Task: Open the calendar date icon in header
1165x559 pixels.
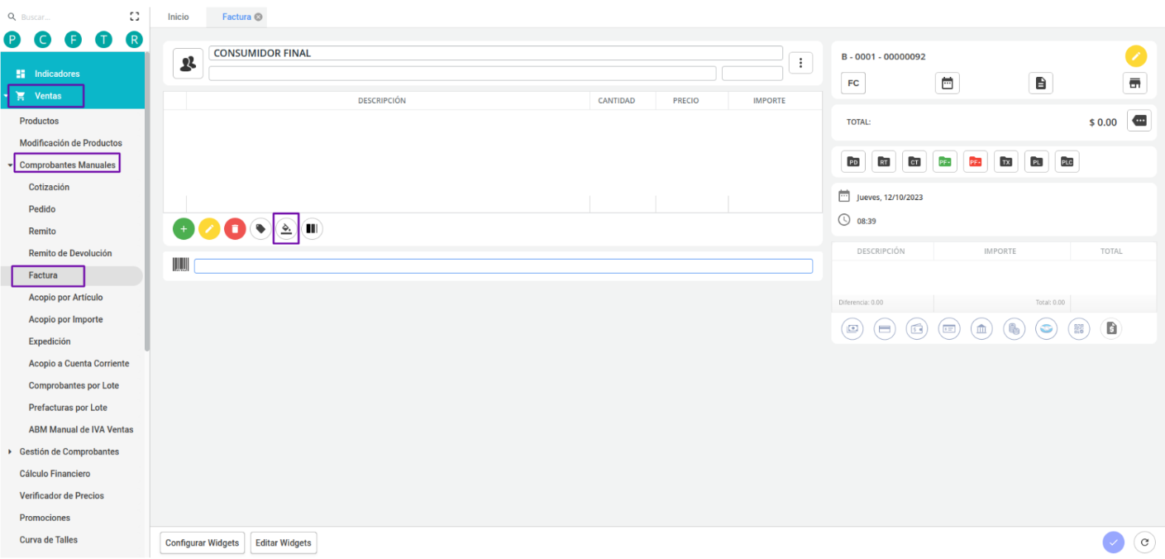Action: [x=948, y=83]
